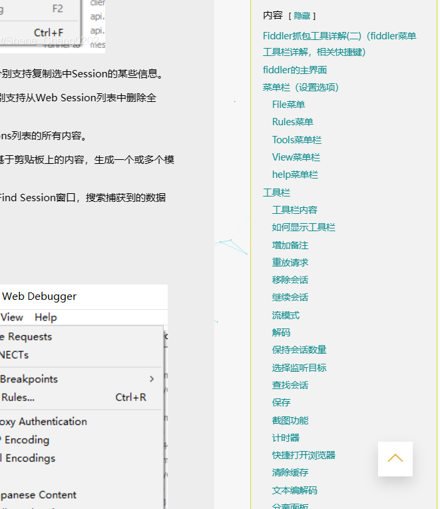Viewport: 440px width, 509px height.
Task: Navigate to Rules菜单 entry
Action: coord(292,122)
